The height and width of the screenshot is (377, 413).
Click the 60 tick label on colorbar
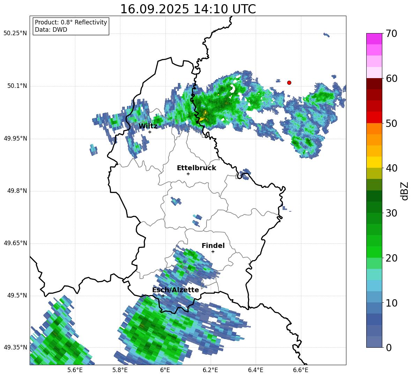[x=391, y=78]
